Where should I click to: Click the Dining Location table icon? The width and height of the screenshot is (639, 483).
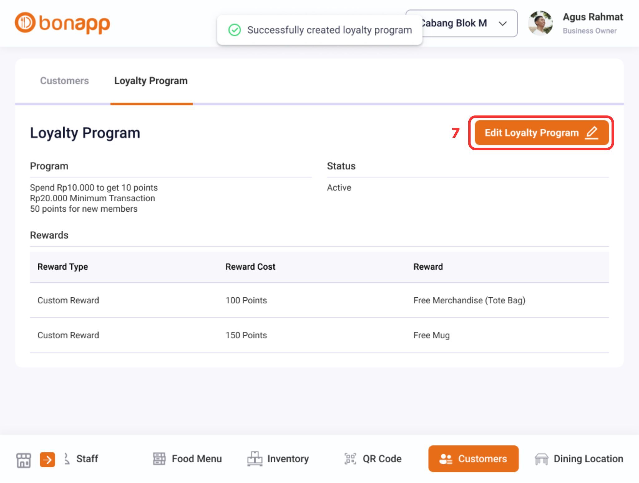541,459
